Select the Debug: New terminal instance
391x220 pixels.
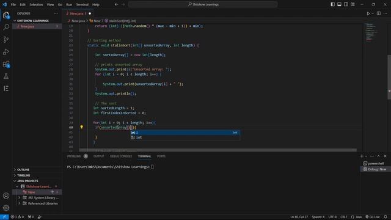[x=376, y=169]
